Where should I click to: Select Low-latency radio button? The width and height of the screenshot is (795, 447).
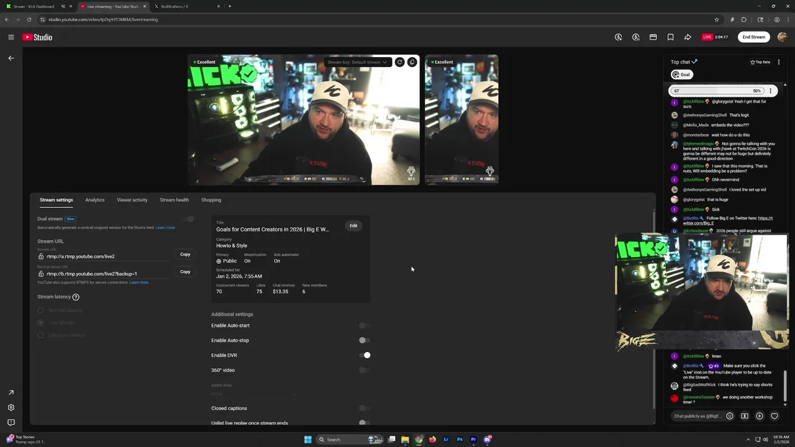[x=41, y=323]
